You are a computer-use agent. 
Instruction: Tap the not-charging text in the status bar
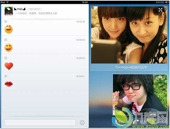pos(160,2)
